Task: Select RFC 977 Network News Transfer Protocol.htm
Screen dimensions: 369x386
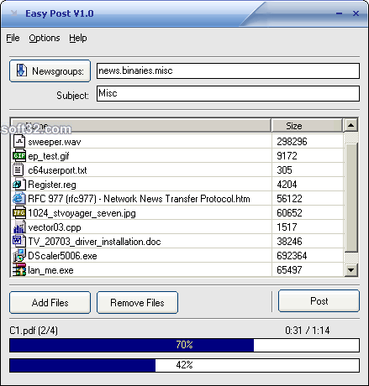Action: 139,199
